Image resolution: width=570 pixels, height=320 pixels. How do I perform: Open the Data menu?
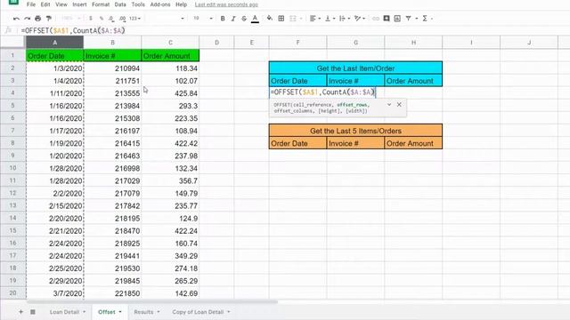[x=120, y=4]
